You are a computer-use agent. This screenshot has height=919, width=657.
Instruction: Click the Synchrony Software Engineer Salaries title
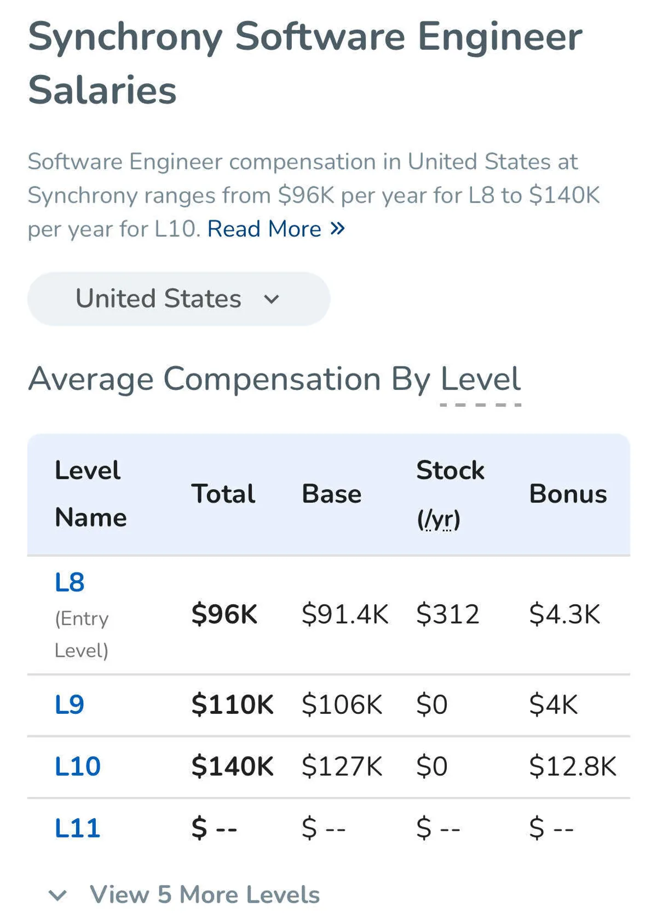[305, 63]
